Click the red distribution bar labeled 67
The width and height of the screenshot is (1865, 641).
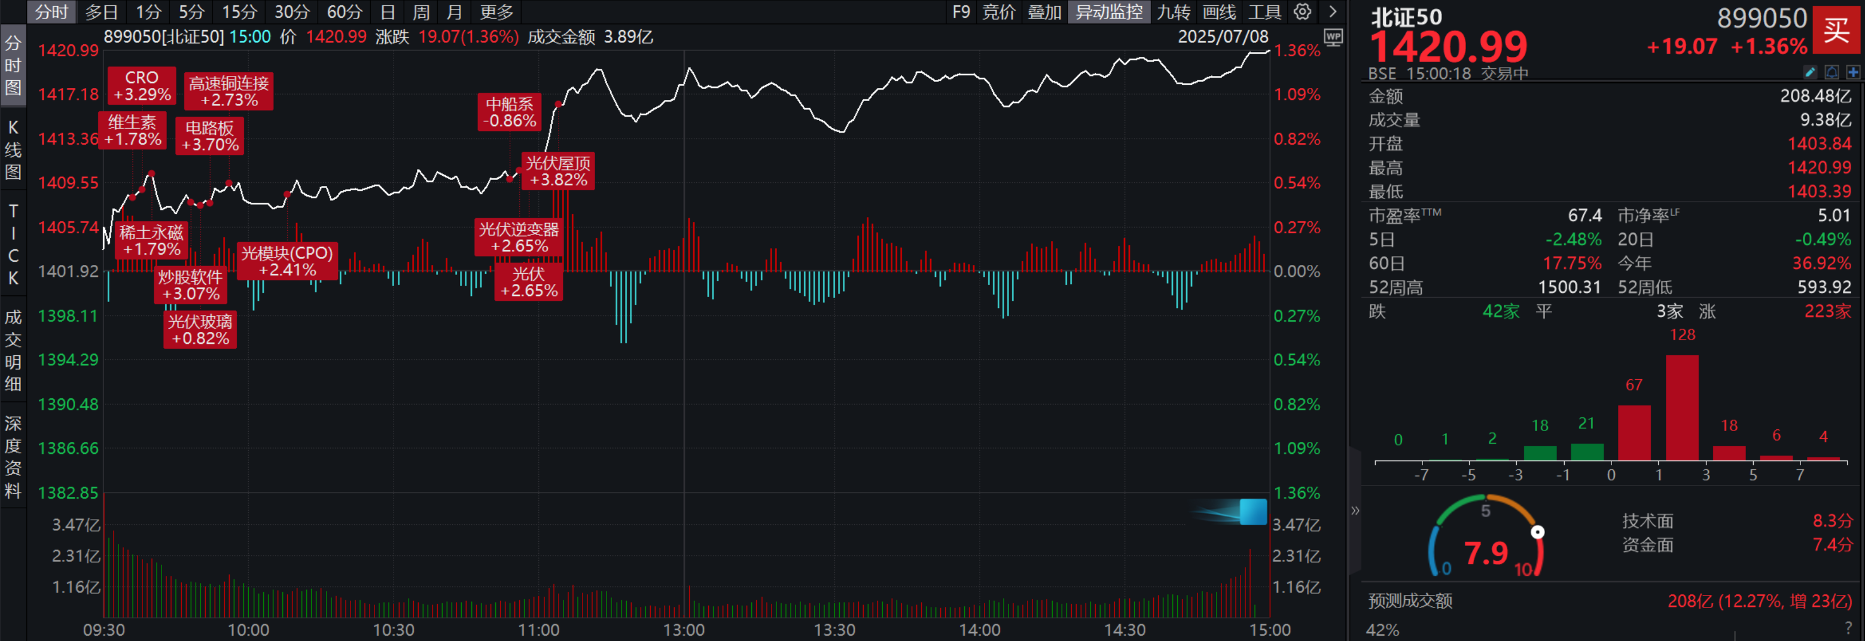(1634, 433)
